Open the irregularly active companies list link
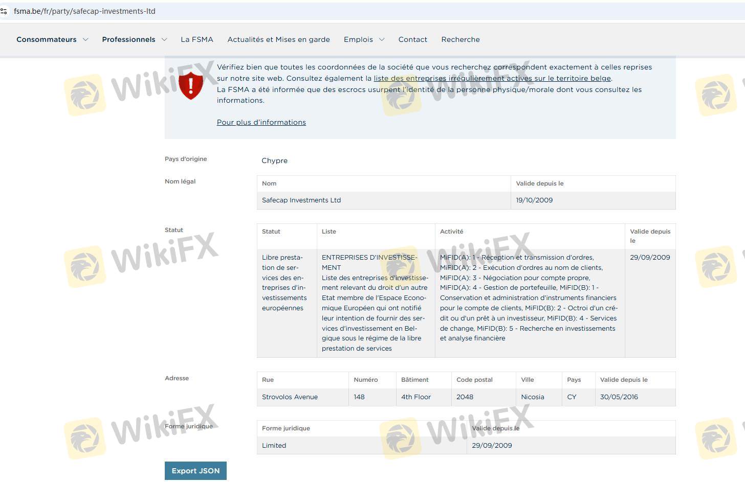 click(x=492, y=78)
